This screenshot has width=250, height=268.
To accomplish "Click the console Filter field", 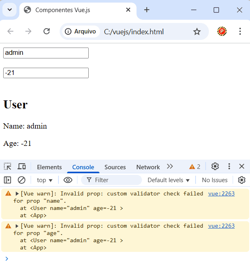I will pos(111,180).
